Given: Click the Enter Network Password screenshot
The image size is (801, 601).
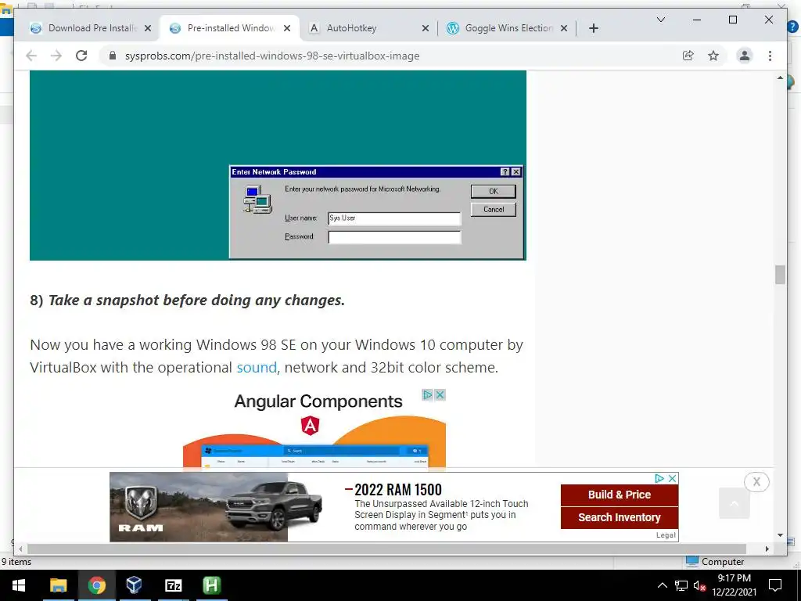Looking at the screenshot, I should coord(278,166).
